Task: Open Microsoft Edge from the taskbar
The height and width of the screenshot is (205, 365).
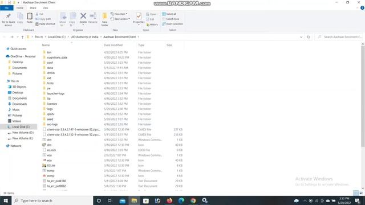Action: 181,200
